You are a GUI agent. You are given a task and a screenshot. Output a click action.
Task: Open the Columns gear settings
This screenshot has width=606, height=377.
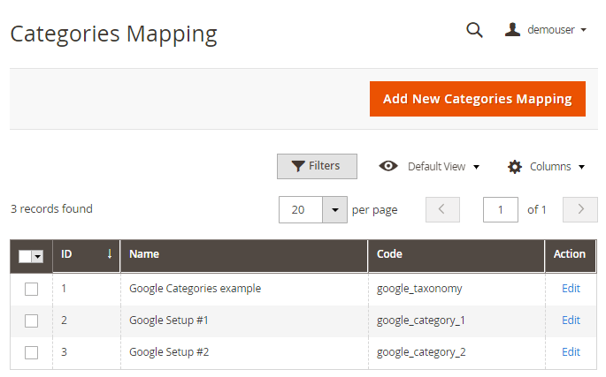[x=546, y=166]
